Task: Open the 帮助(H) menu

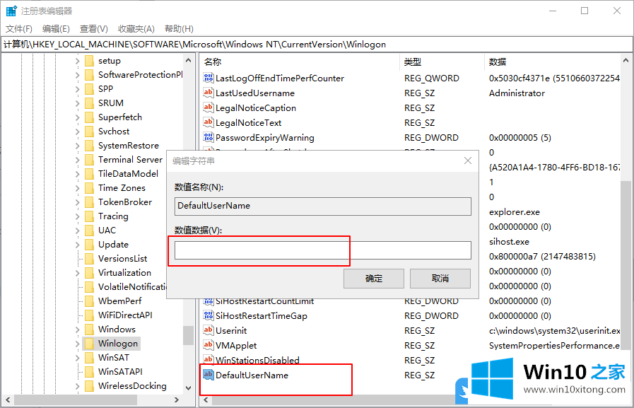Action: (x=179, y=29)
